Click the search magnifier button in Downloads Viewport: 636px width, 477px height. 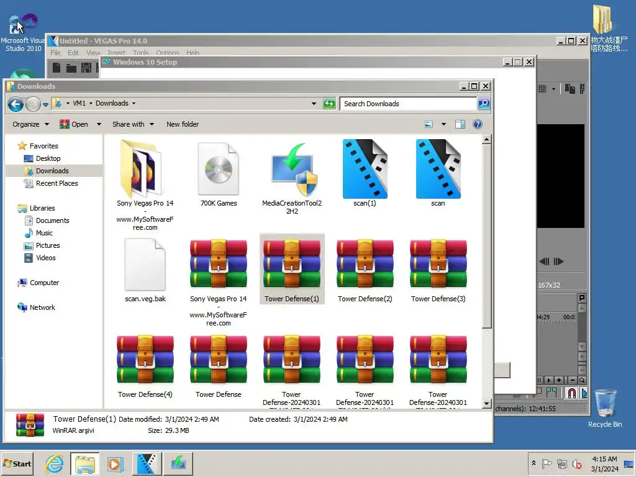(484, 104)
